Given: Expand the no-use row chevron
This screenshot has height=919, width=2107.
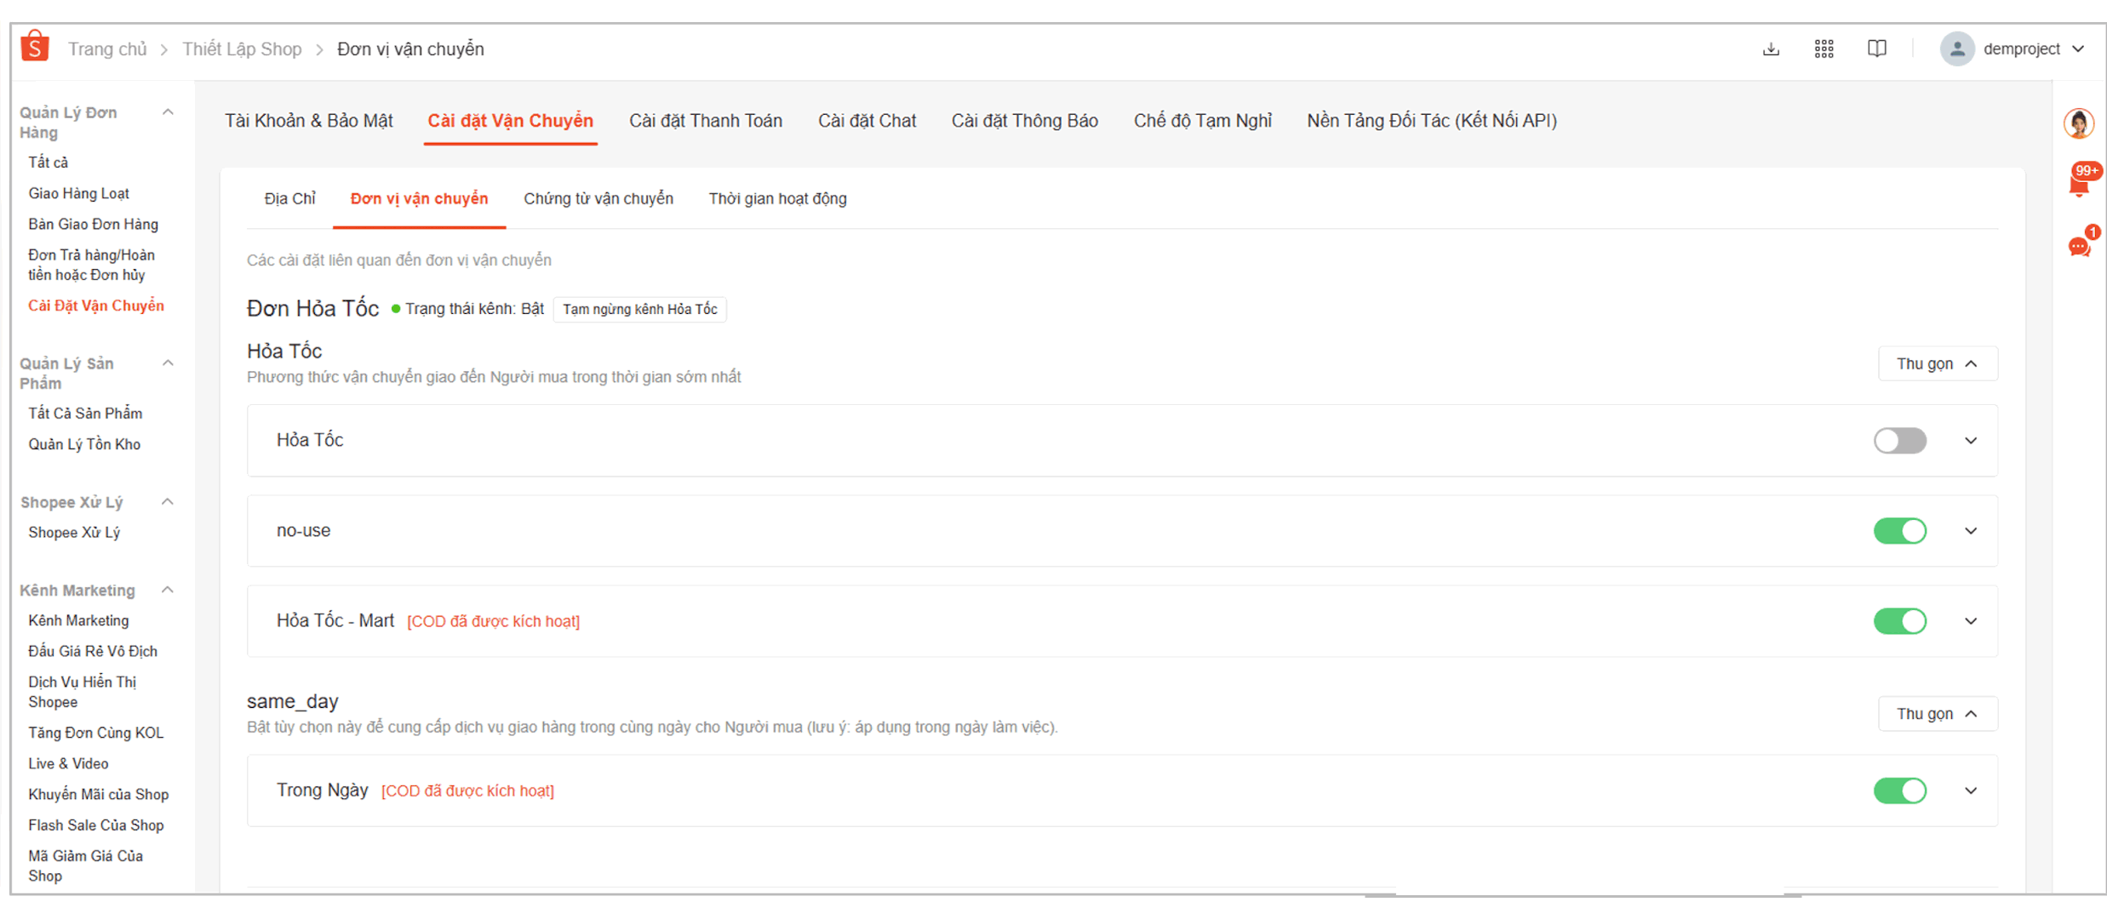Looking at the screenshot, I should pyautogui.click(x=1971, y=531).
